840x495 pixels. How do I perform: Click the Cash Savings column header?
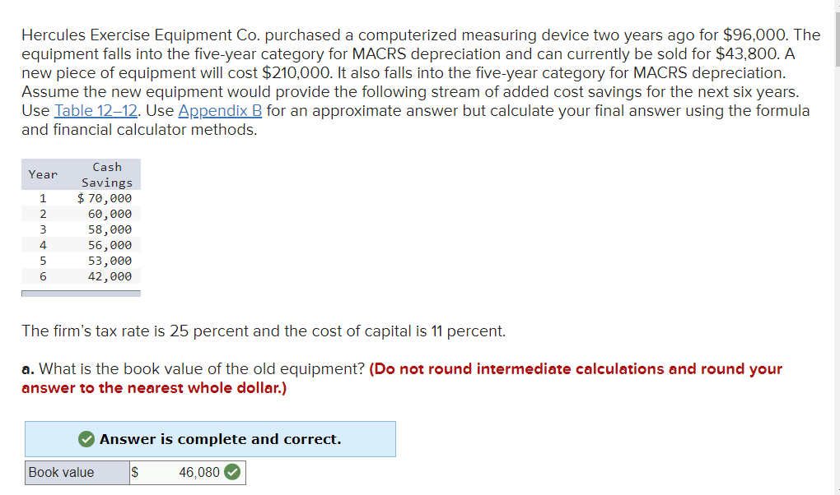pyautogui.click(x=107, y=173)
